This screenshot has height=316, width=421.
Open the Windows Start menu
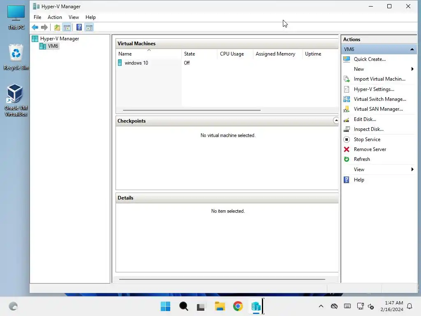point(165,306)
